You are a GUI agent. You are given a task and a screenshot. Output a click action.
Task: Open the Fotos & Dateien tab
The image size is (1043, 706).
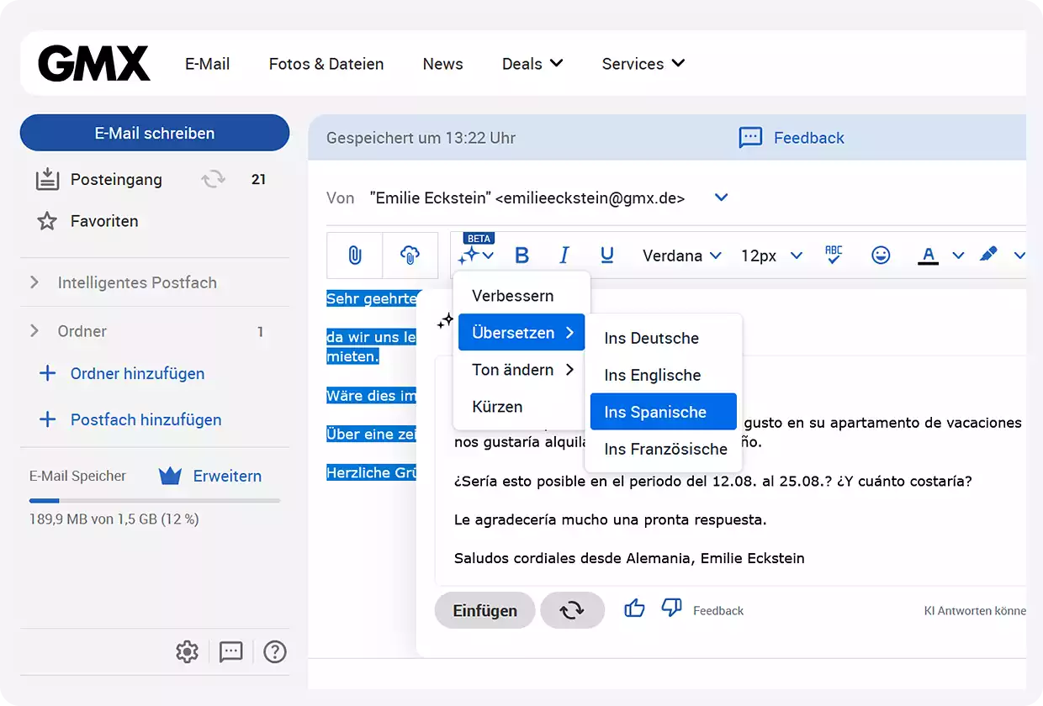click(326, 64)
